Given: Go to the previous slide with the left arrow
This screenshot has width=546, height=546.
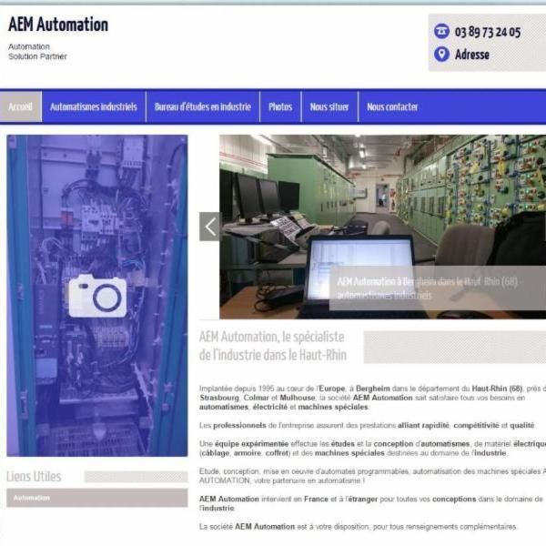Looking at the screenshot, I should coord(209,227).
